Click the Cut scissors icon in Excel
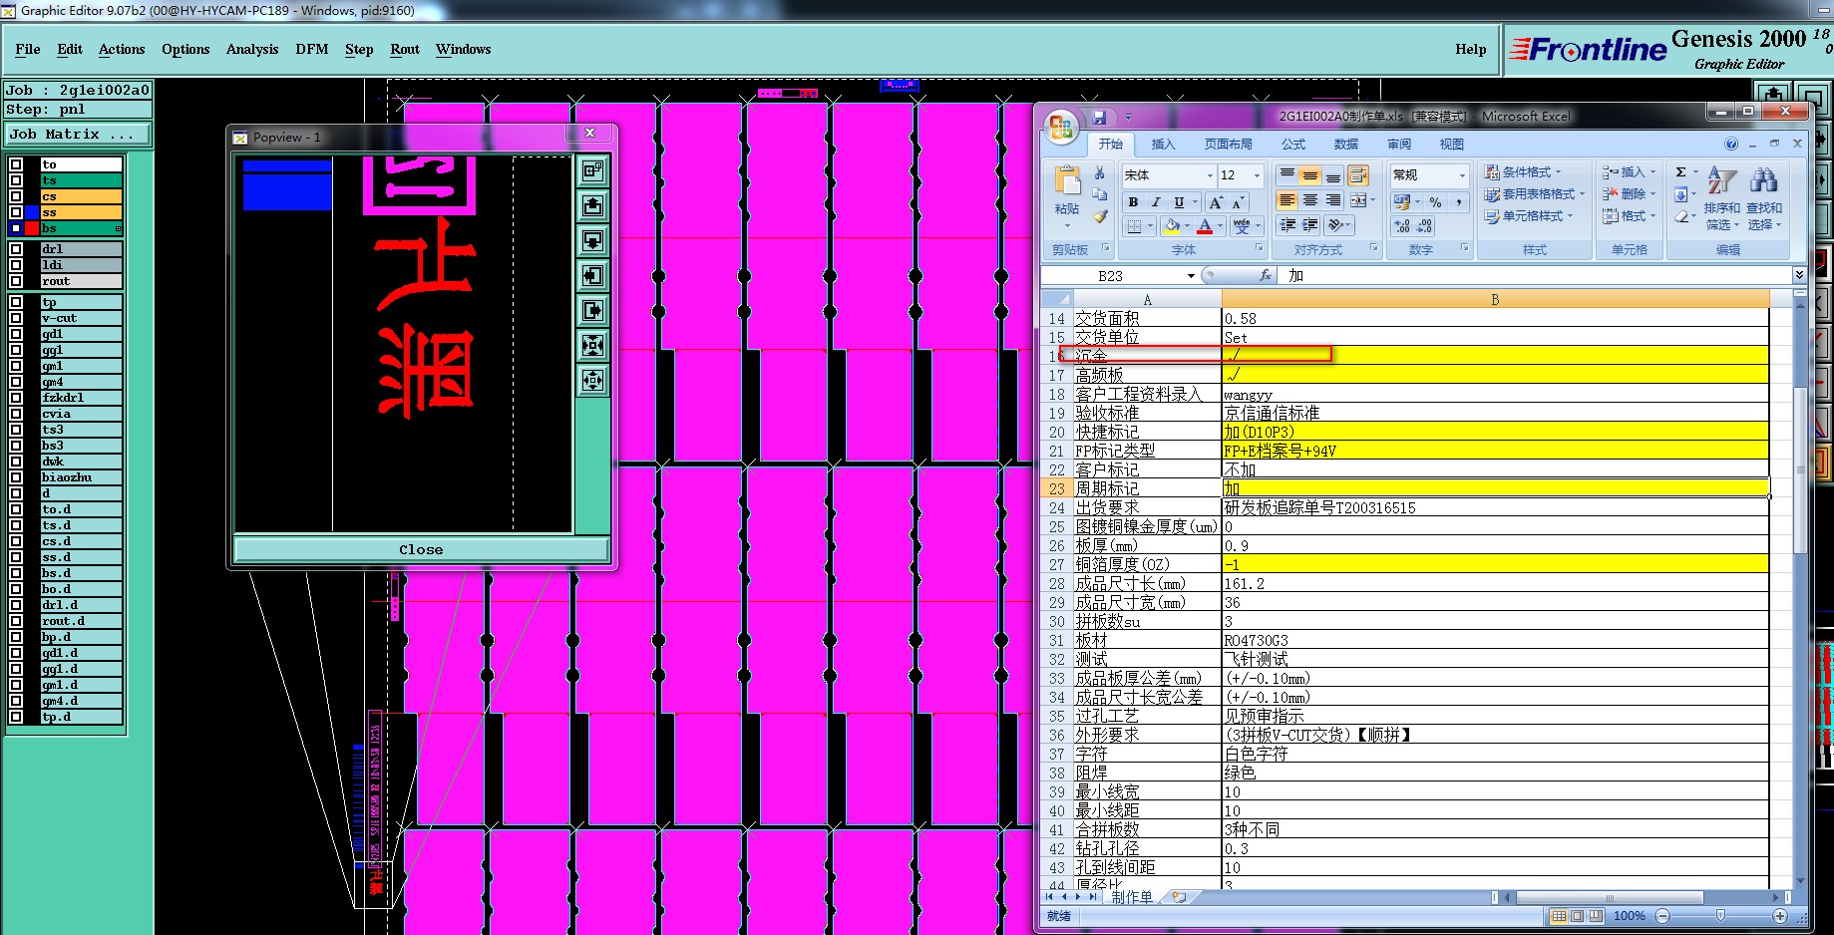The width and height of the screenshot is (1834, 935). coord(1099,173)
